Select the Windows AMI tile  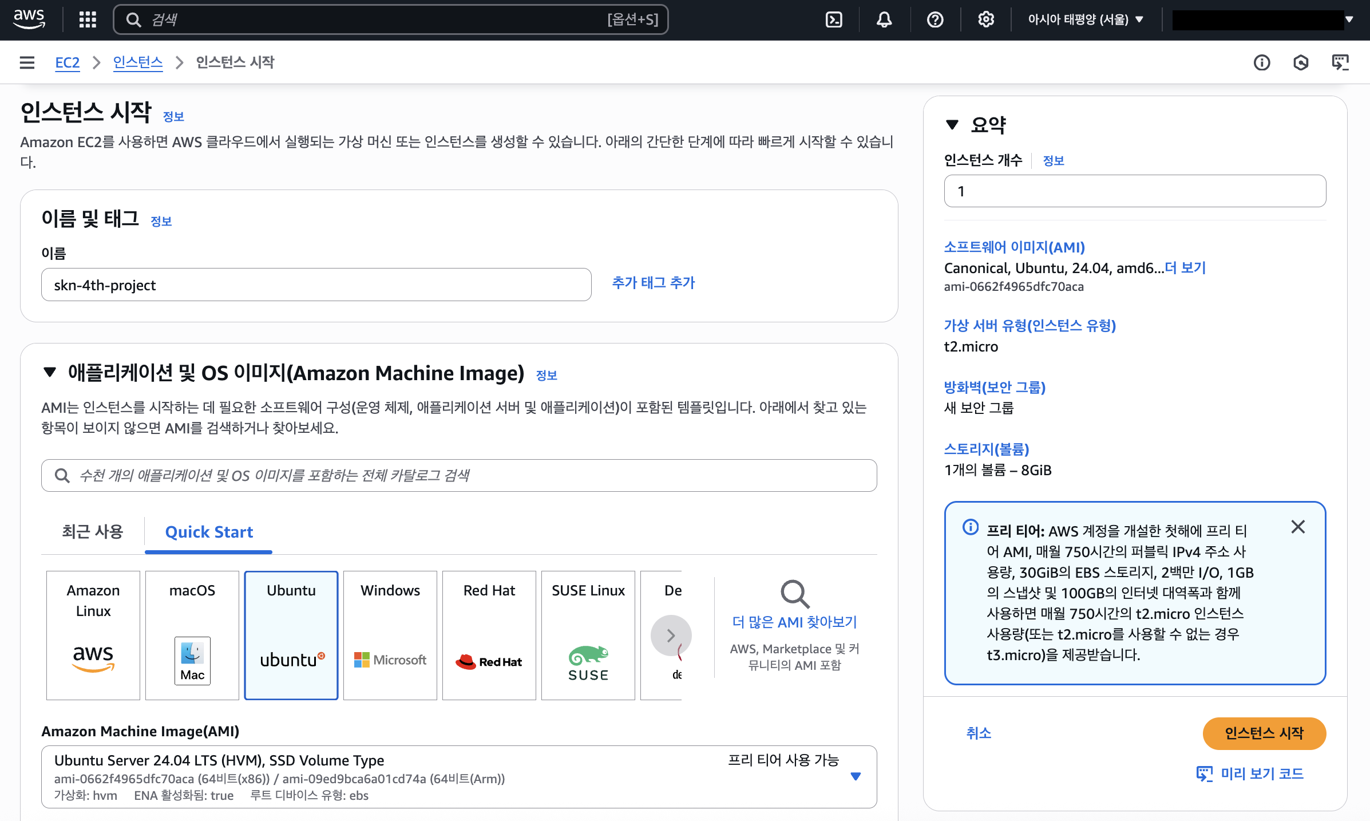[x=390, y=635]
